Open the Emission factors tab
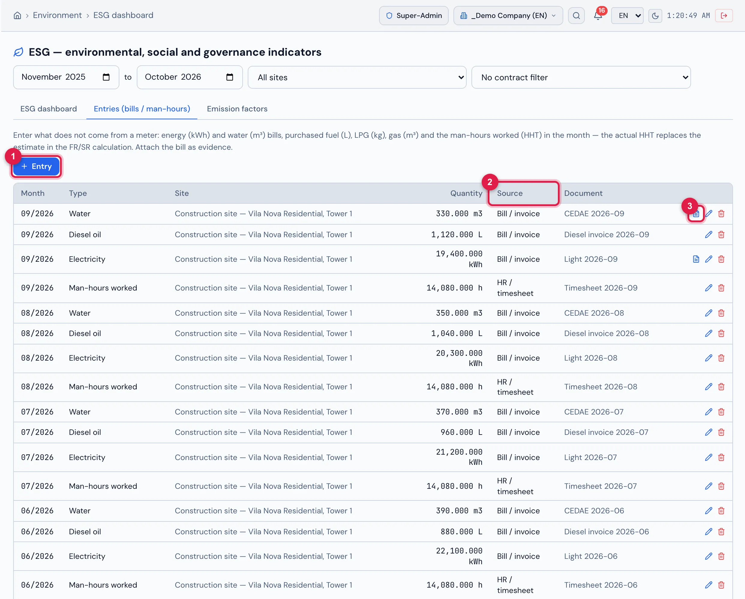This screenshot has width=745, height=599. point(237,109)
